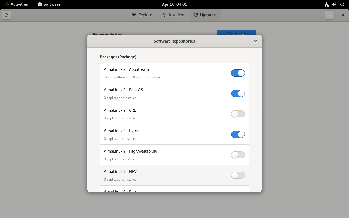Turn off AlmaLinux 9 - BaseOS repository
349x218 pixels.
pyautogui.click(x=238, y=93)
